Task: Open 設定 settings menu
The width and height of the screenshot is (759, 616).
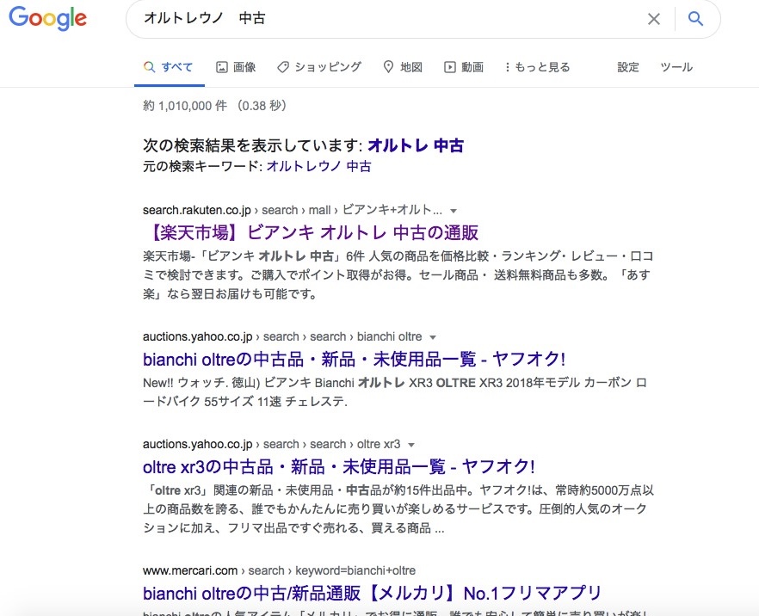Action: pyautogui.click(x=628, y=67)
